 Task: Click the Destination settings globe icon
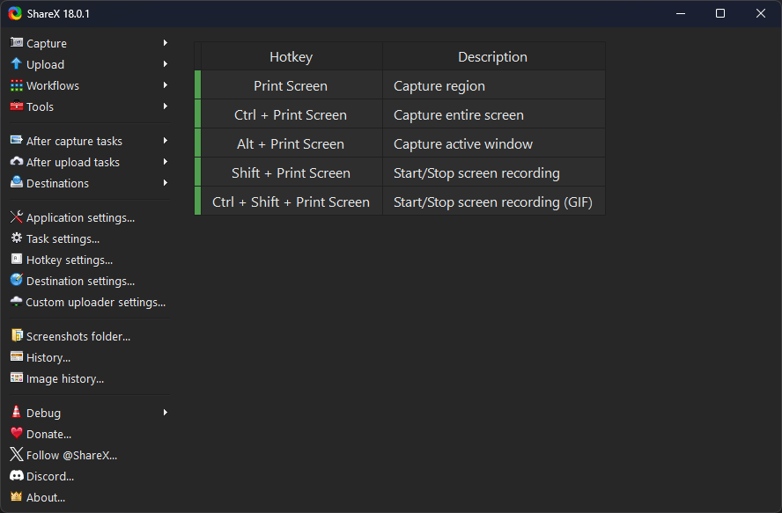click(x=15, y=281)
